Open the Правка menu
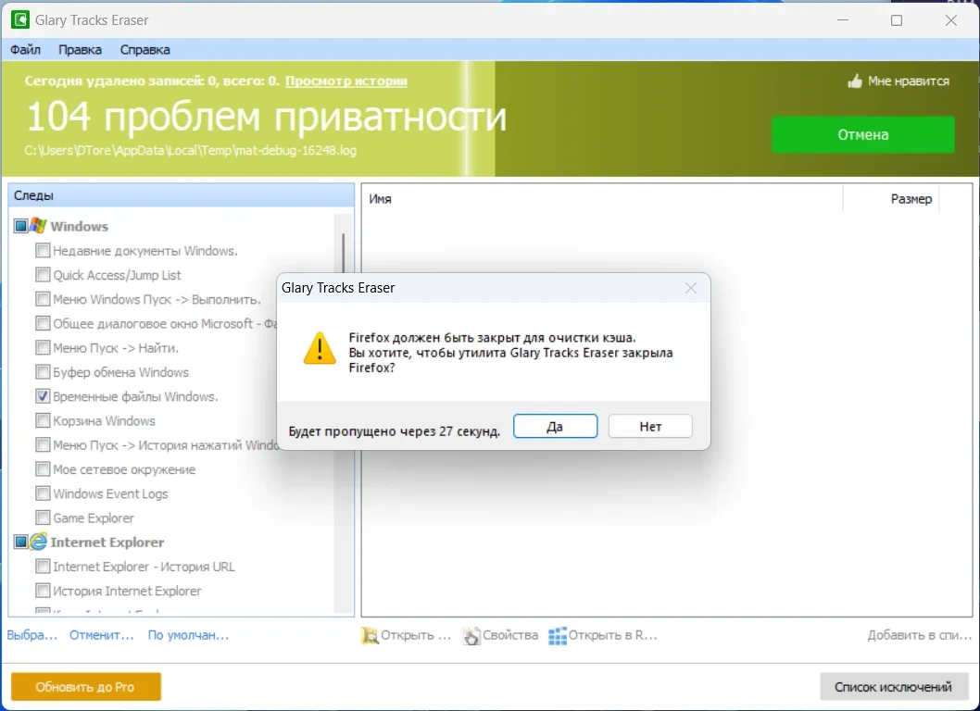Image resolution: width=980 pixels, height=711 pixels. tap(80, 49)
